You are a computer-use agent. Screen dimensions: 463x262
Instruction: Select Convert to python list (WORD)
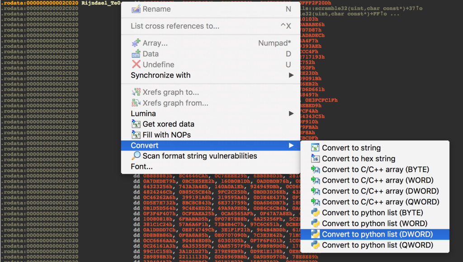click(375, 223)
